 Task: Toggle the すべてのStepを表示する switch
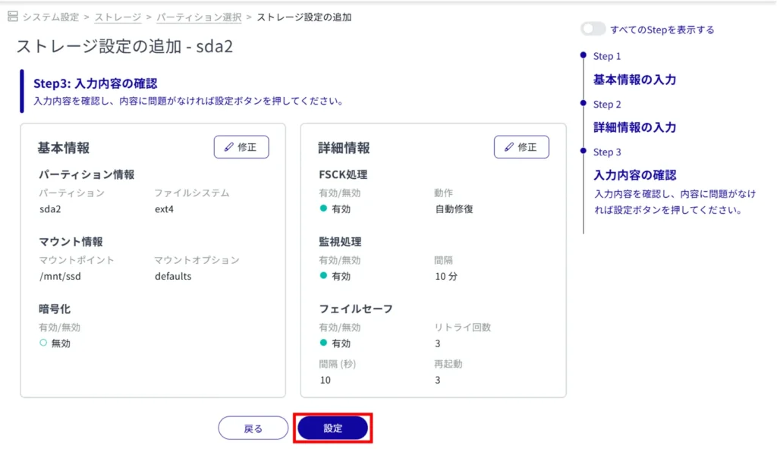[x=593, y=30]
